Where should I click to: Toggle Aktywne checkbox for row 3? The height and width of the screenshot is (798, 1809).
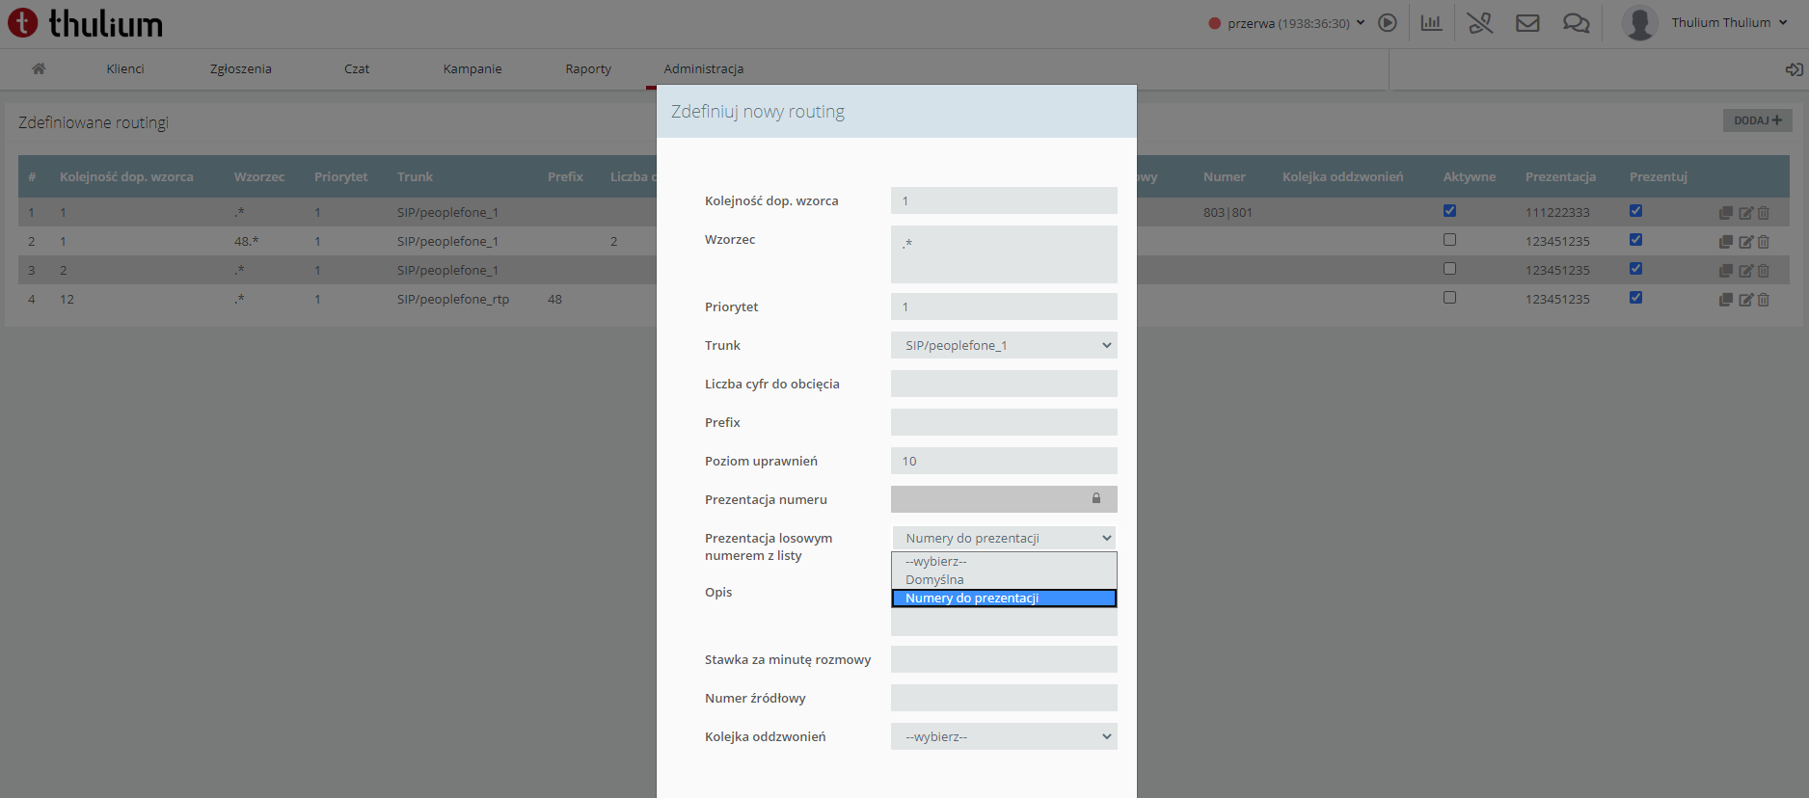point(1449,268)
